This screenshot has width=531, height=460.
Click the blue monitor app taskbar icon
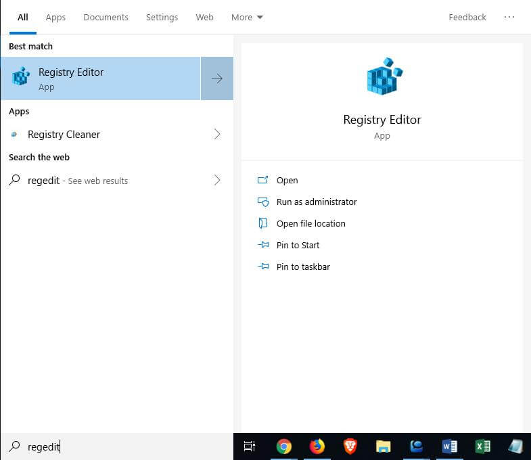point(416,446)
